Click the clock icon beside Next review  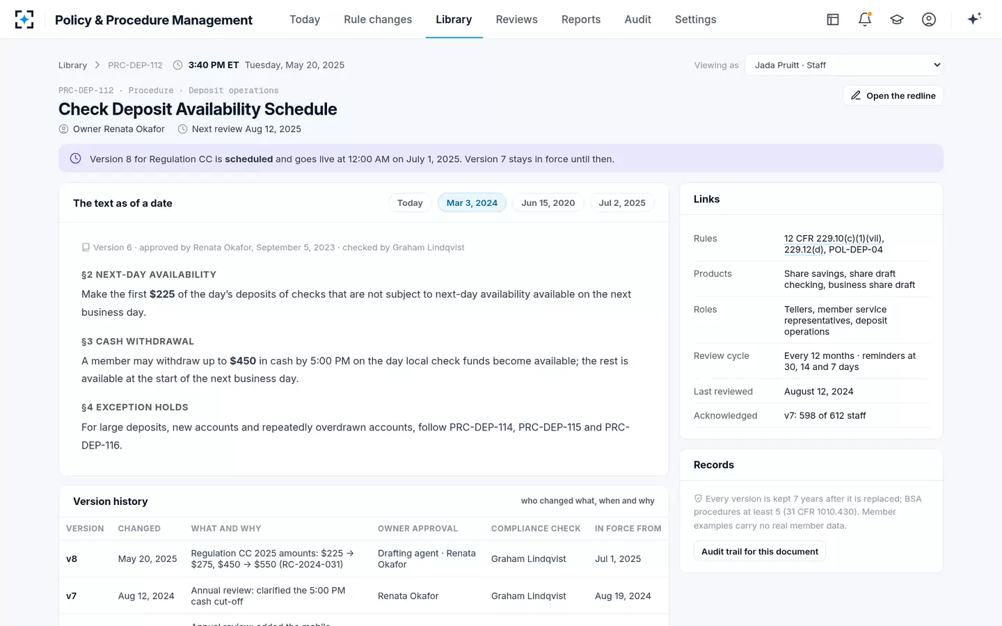(x=182, y=129)
